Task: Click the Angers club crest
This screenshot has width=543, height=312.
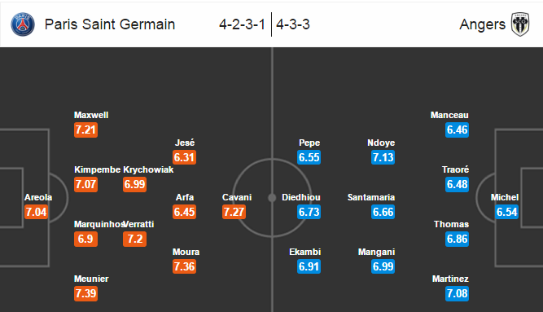Action: (x=520, y=24)
